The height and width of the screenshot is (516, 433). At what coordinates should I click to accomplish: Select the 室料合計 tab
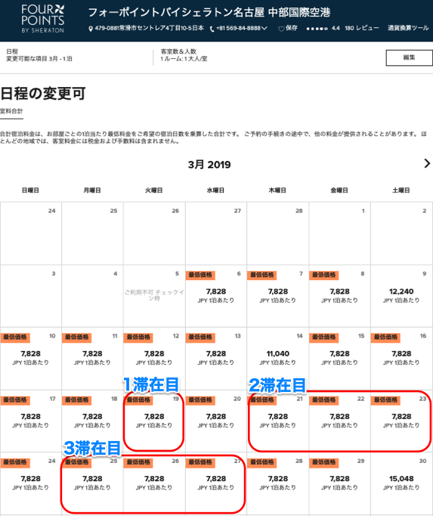click(11, 111)
